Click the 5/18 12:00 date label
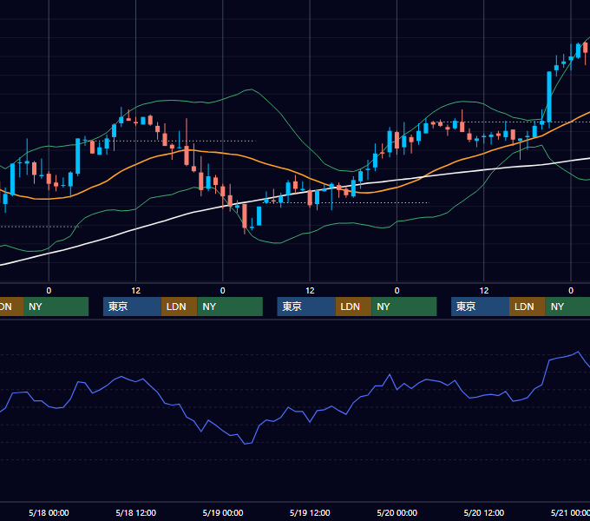Viewport: 590px width, 521px height. click(136, 512)
